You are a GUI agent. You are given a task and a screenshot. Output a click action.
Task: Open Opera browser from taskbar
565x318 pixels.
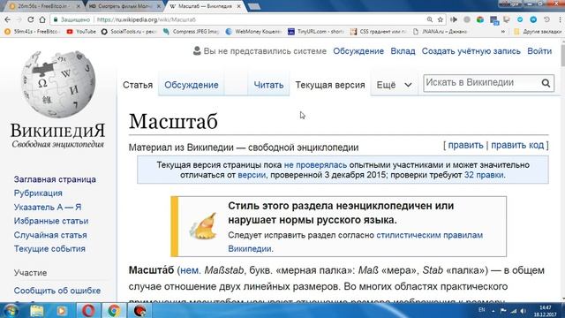point(88,310)
